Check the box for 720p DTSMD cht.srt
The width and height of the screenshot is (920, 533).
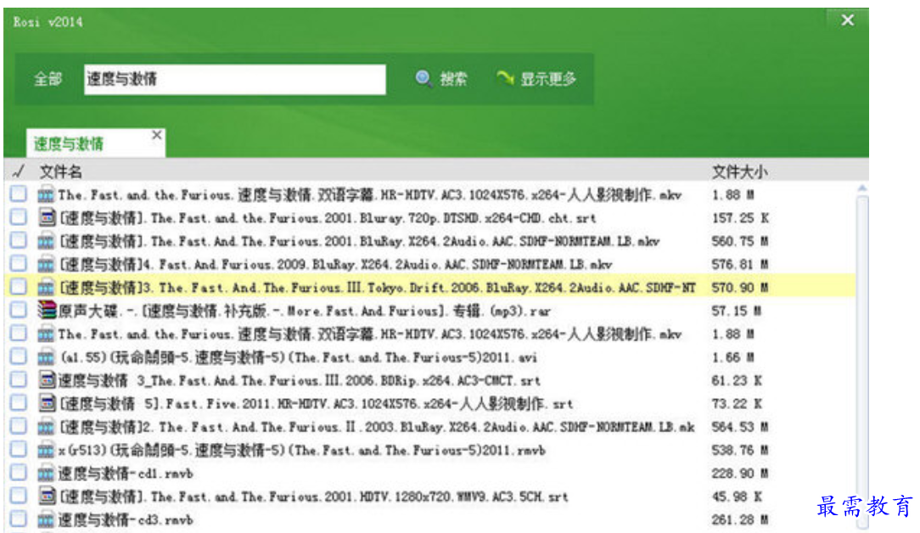coord(18,217)
